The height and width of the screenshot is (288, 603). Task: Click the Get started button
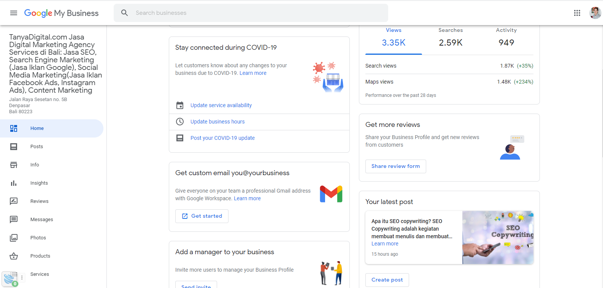(x=202, y=216)
